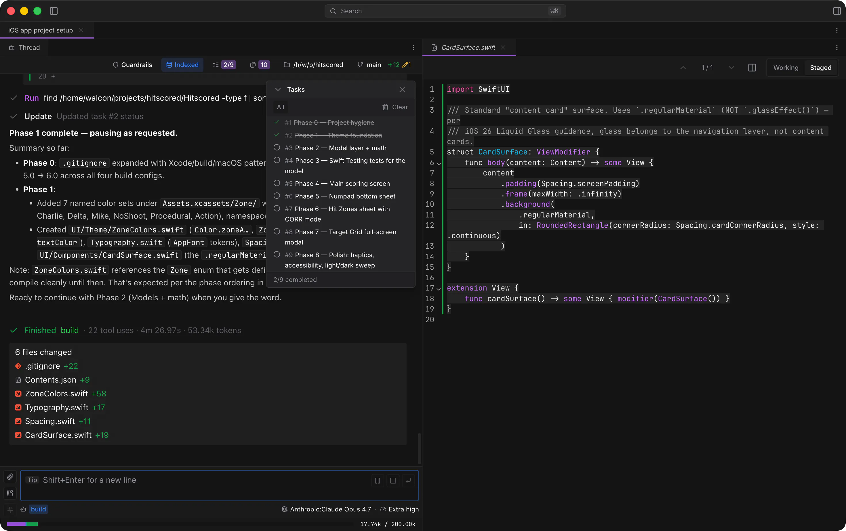846x531 pixels.
Task: Click the compose note icon below paperclip
Action: [x=10, y=493]
